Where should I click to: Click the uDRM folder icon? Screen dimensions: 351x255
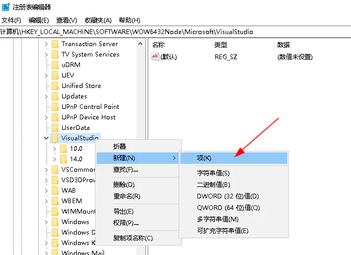point(55,65)
